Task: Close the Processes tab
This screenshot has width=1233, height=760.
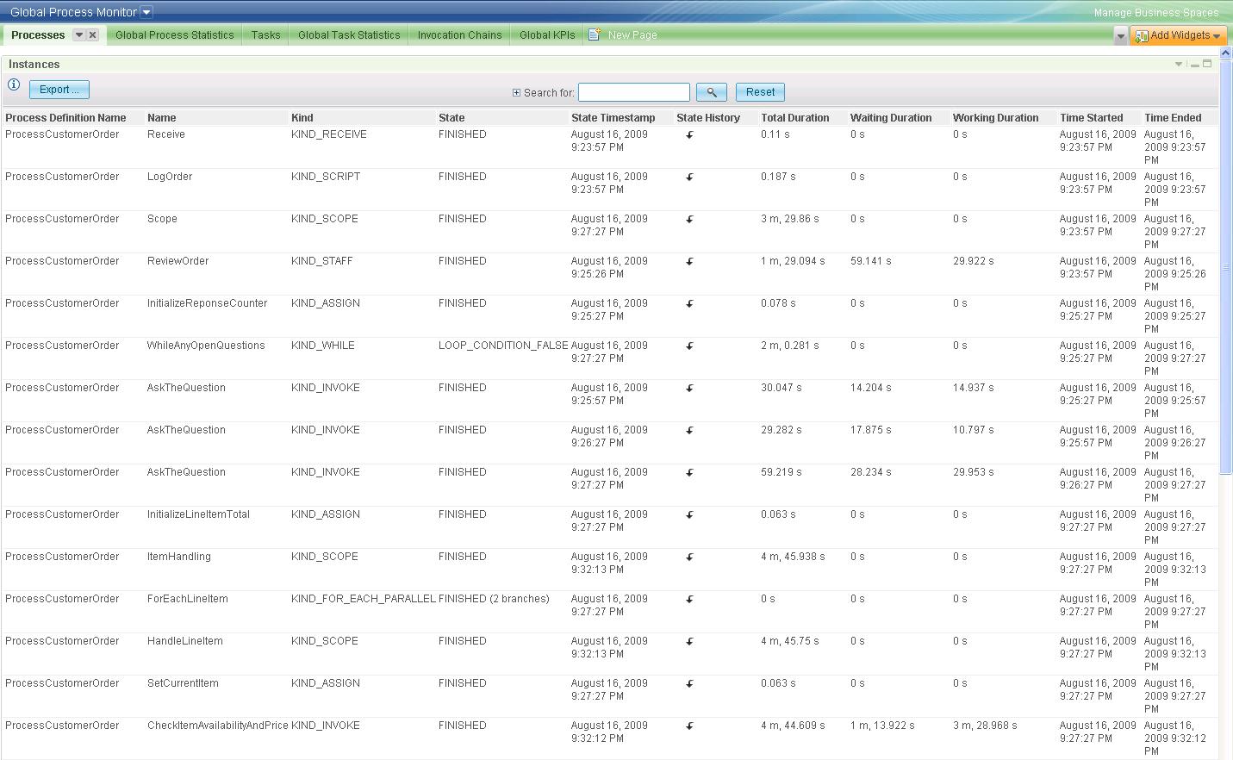Action: coord(93,35)
